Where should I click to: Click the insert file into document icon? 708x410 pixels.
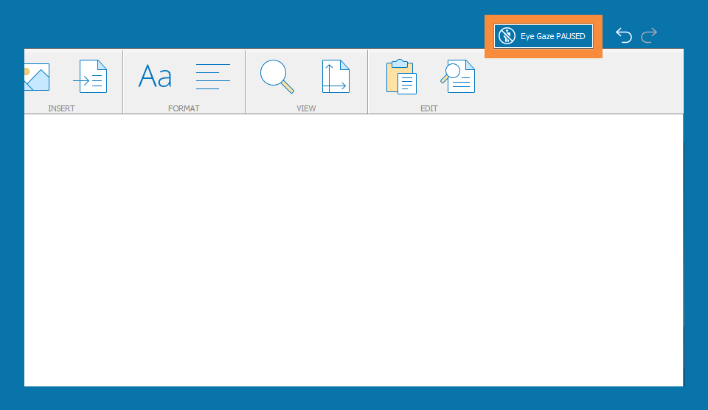point(90,77)
